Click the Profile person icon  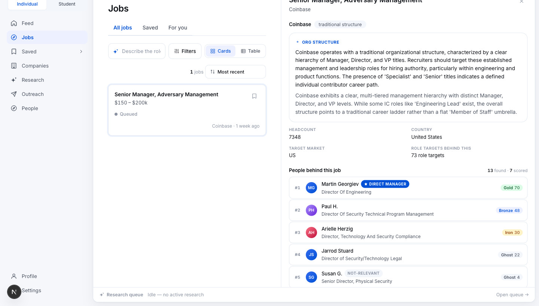[14, 276]
